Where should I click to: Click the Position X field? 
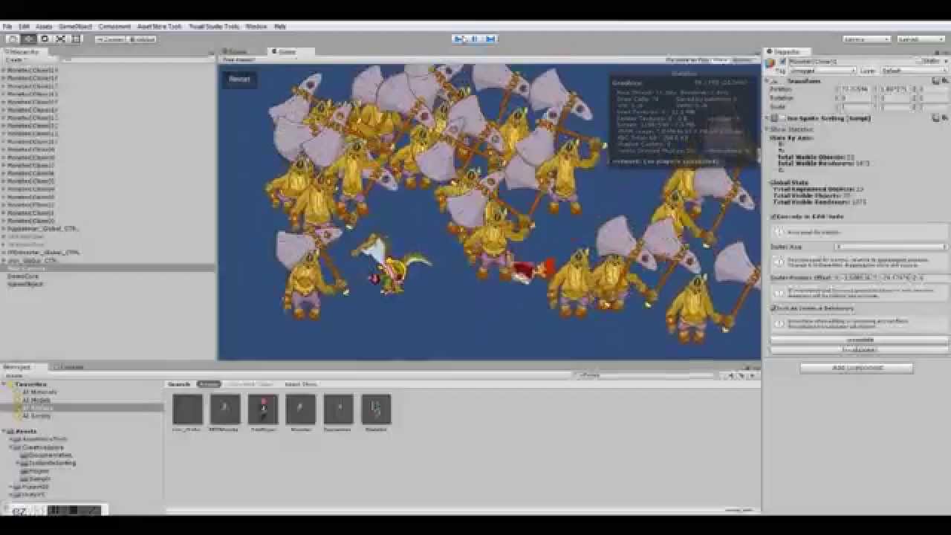click(x=855, y=88)
